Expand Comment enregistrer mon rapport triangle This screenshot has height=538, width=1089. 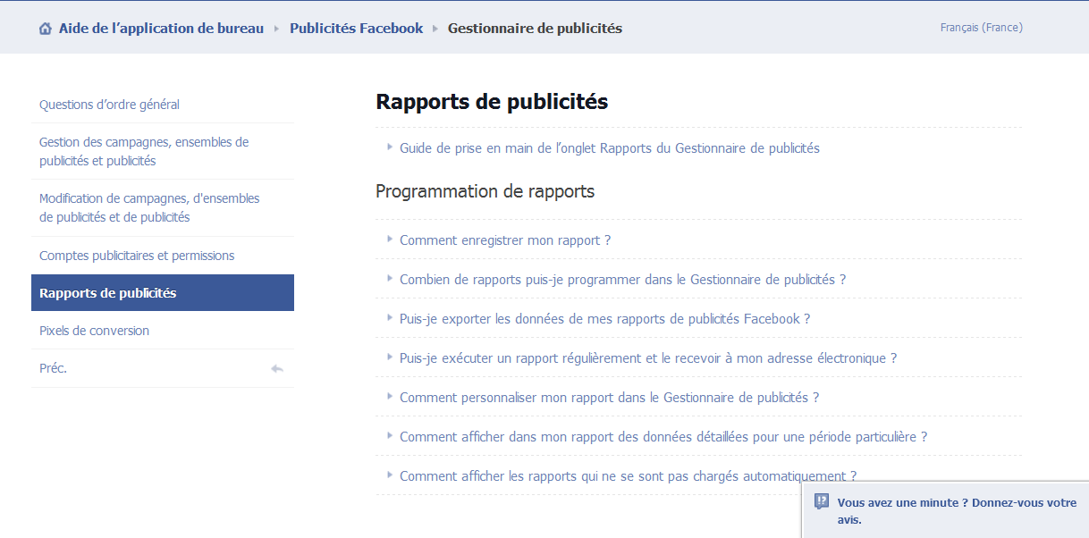(x=390, y=239)
